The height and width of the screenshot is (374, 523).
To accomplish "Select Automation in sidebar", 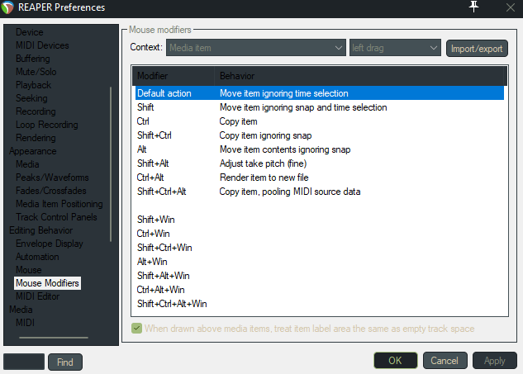I will click(x=37, y=257).
